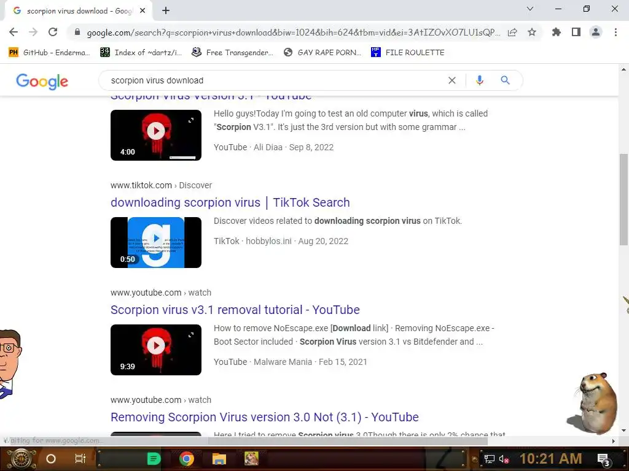
Task: Click the scrollbar down arrow
Action: [x=623, y=431]
